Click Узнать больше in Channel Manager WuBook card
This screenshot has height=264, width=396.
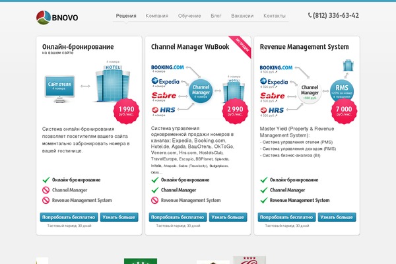coord(228,217)
